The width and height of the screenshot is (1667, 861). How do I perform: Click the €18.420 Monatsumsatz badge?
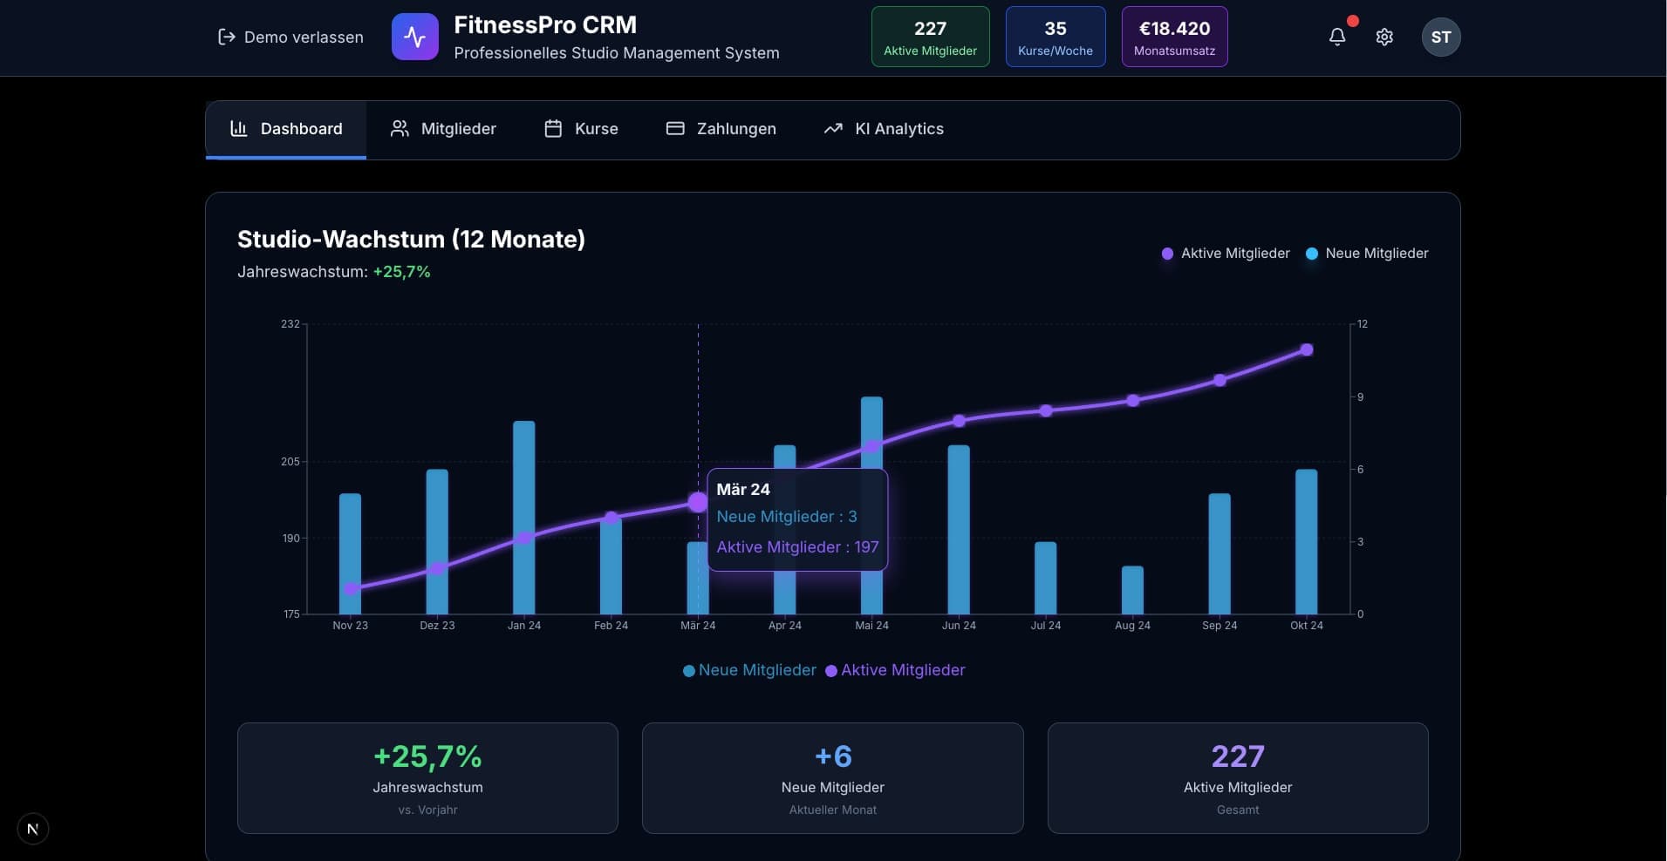(1174, 37)
